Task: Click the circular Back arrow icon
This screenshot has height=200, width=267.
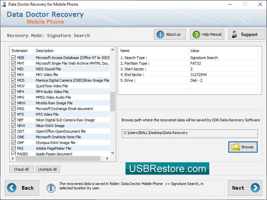Action: point(11,188)
